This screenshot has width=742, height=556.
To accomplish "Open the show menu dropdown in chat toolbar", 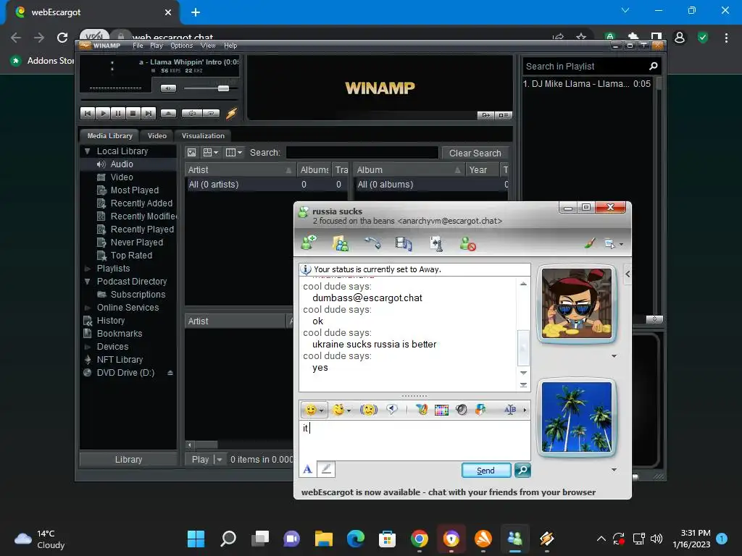I will click(614, 244).
